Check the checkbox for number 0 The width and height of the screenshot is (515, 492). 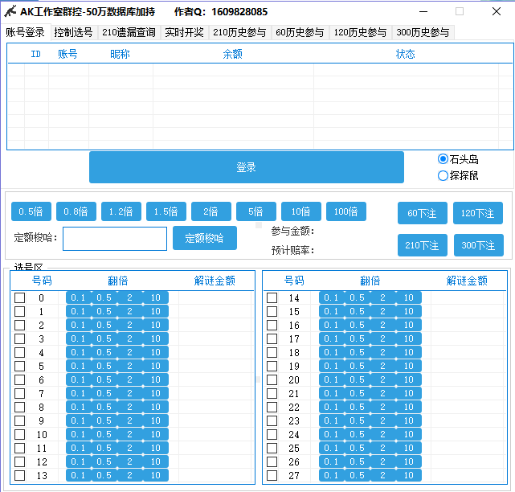(x=20, y=298)
